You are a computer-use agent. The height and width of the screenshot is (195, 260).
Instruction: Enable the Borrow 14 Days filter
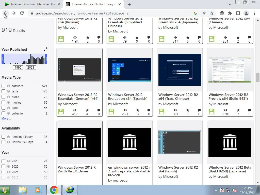point(3,142)
